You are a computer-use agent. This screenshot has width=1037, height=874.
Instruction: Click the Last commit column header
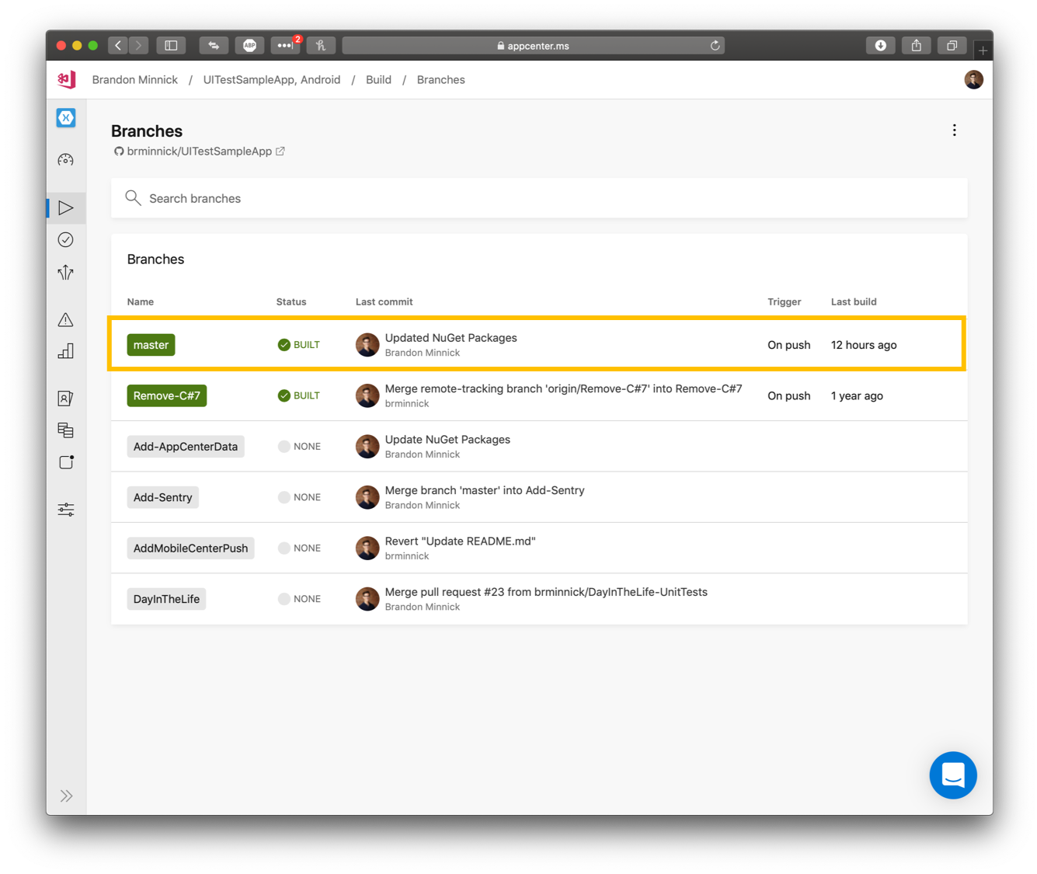click(x=385, y=301)
